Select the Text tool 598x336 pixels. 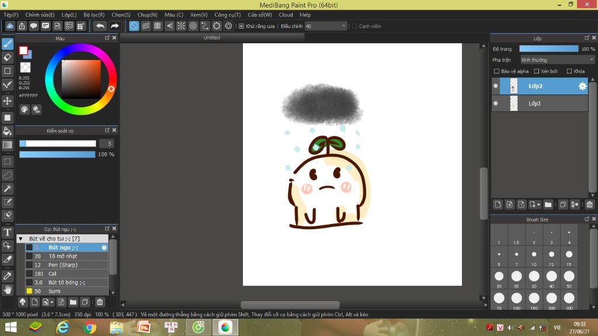tap(7, 232)
